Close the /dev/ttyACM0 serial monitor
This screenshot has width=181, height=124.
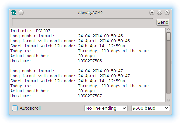tap(167, 13)
